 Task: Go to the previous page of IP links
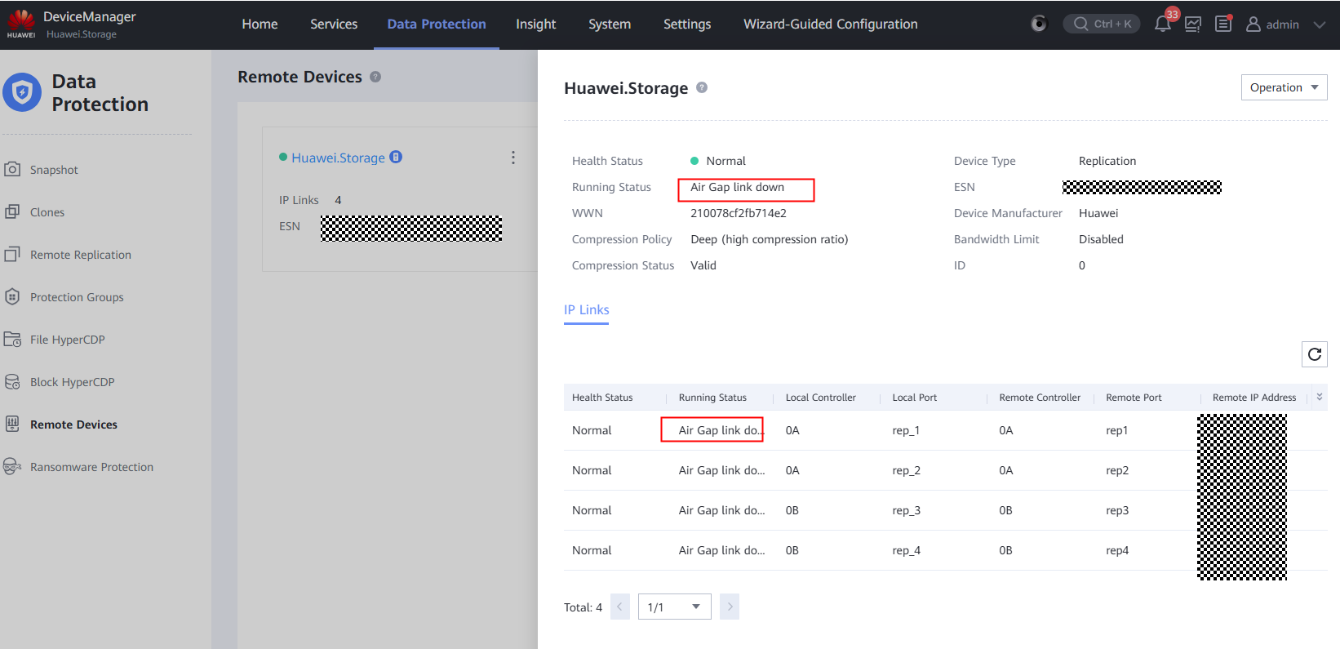(x=620, y=607)
